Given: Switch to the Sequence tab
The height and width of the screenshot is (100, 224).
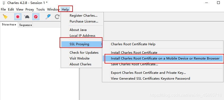Looking at the screenshot, I should click(26, 25).
